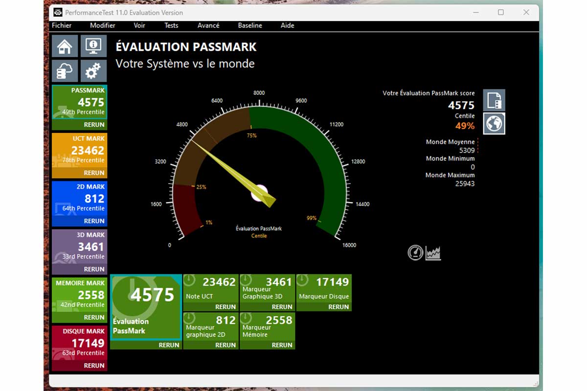Maximize the PerformanceTest window
This screenshot has width=587, height=391.
(500, 12)
